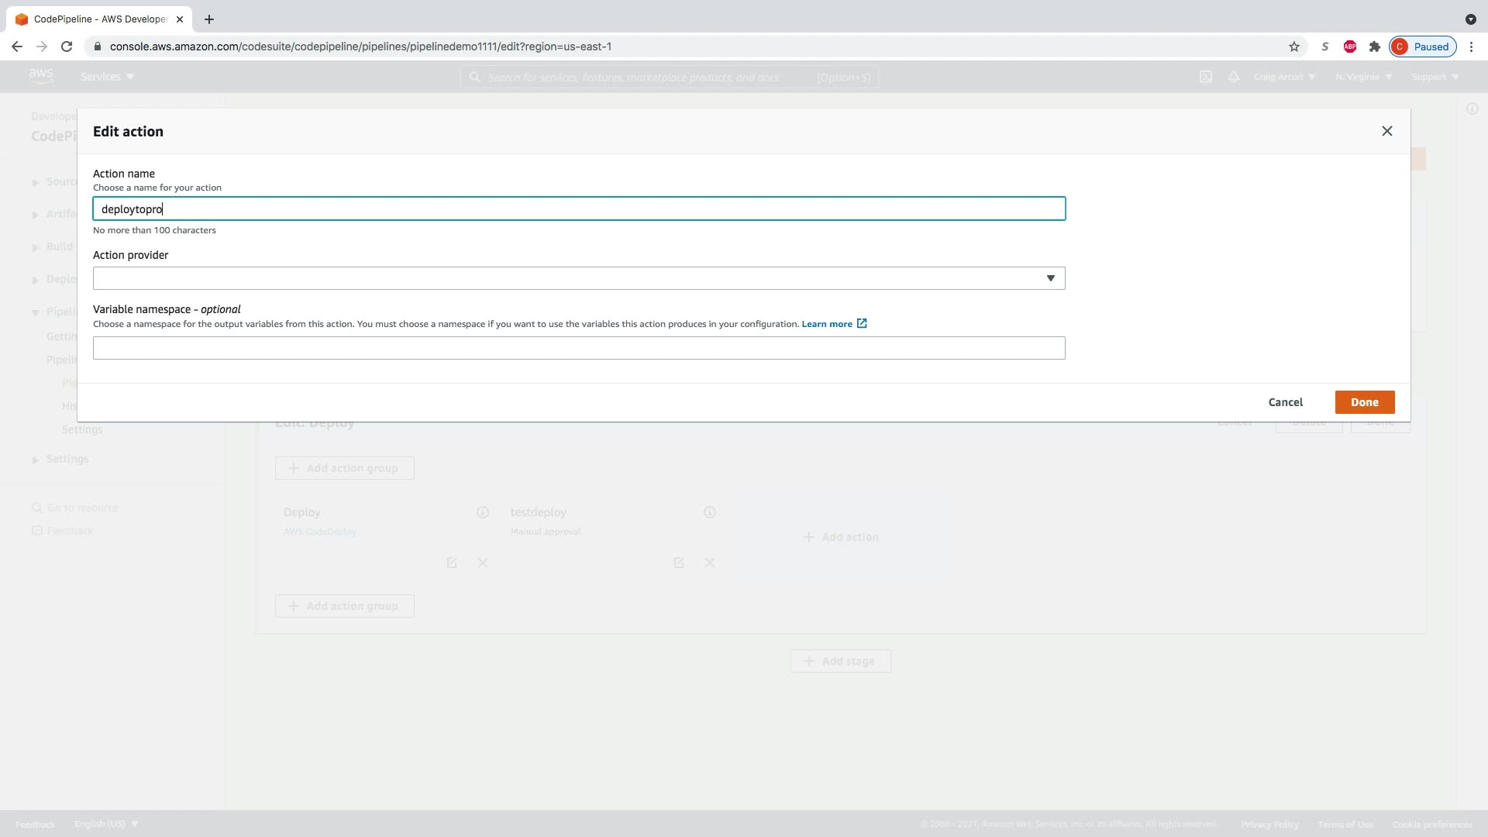Click the AdBlock Plus extension icon
The image size is (1488, 837).
click(1349, 46)
